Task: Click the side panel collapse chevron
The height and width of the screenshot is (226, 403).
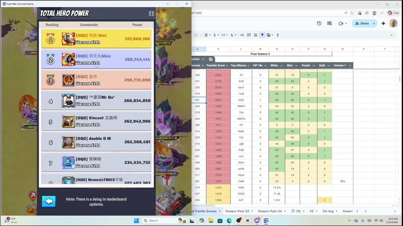Action: (395, 211)
